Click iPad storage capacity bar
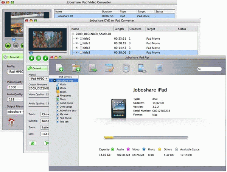 pos(146,138)
